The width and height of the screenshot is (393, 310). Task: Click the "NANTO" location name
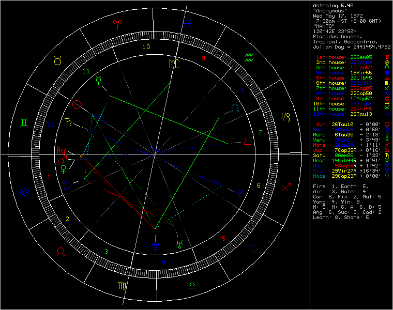pos(324,26)
